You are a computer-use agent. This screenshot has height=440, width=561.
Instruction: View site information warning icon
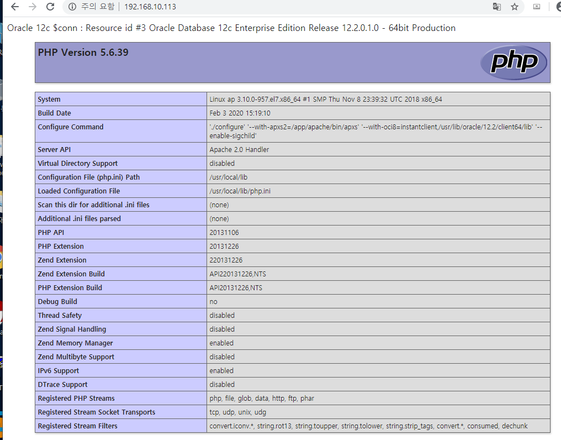tap(72, 7)
